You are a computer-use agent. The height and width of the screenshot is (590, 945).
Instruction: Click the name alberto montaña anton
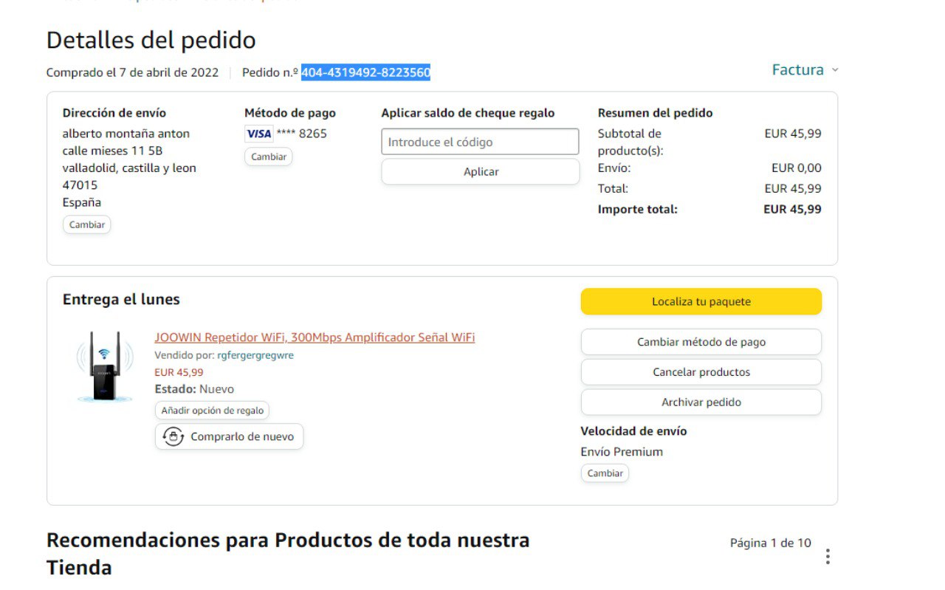126,134
